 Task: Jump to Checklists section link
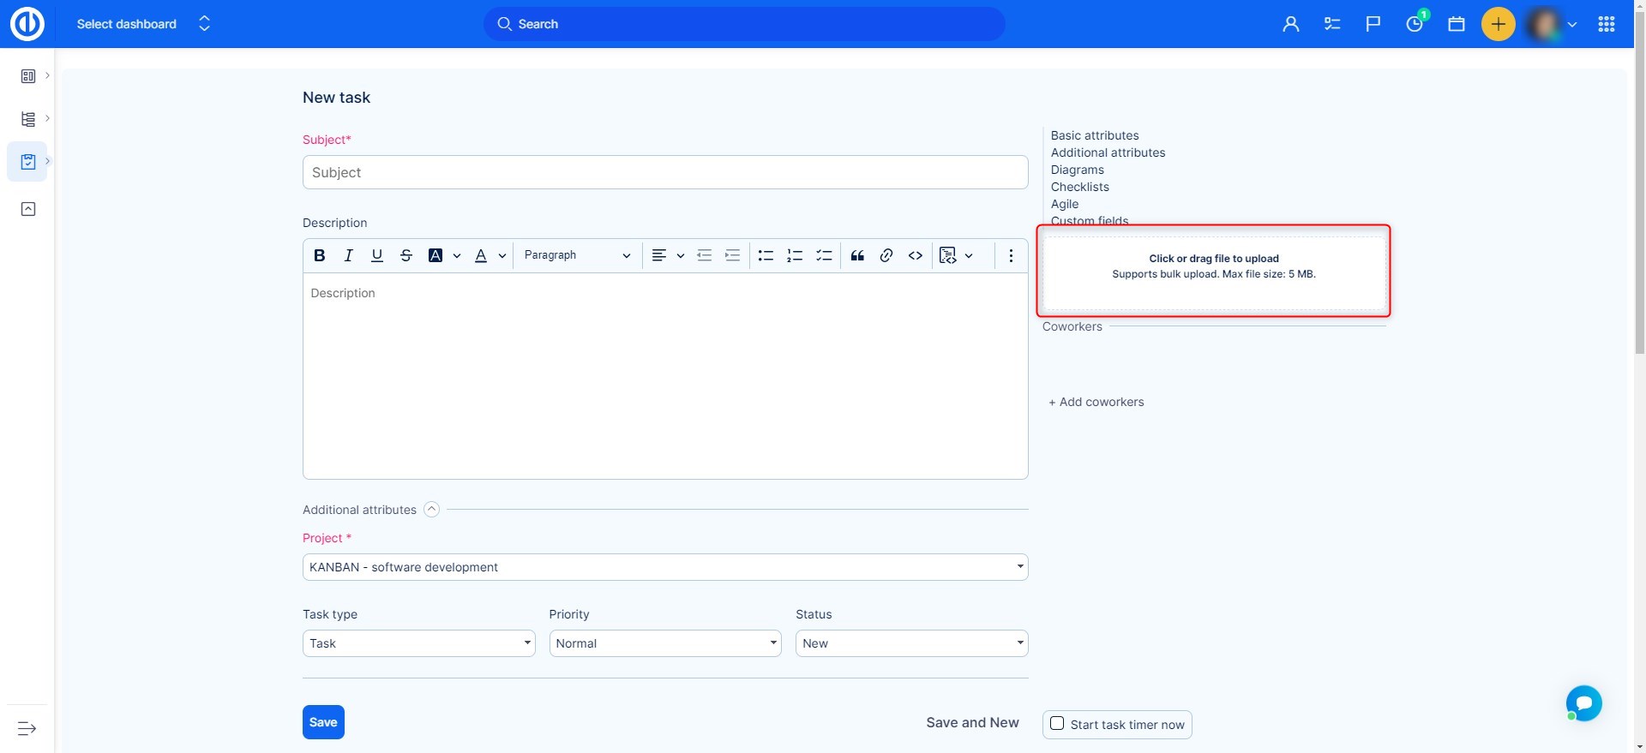pyautogui.click(x=1079, y=187)
